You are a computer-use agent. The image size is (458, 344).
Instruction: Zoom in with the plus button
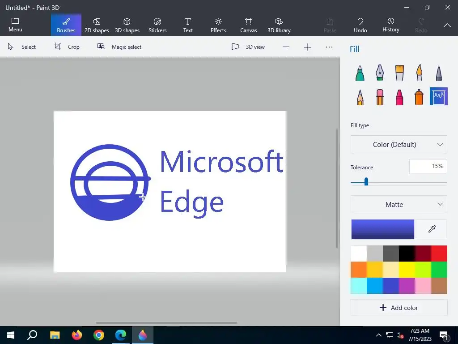pyautogui.click(x=308, y=47)
